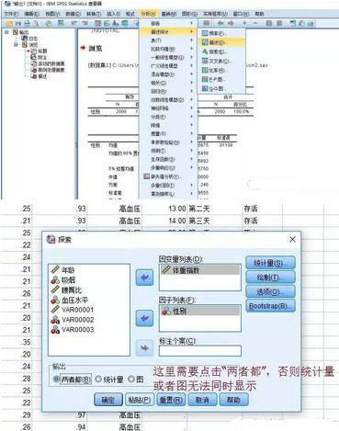Image resolution: width=339 pixels, height=431 pixels.
Task: Expand the 相关(C) submenu
Action: (168, 83)
